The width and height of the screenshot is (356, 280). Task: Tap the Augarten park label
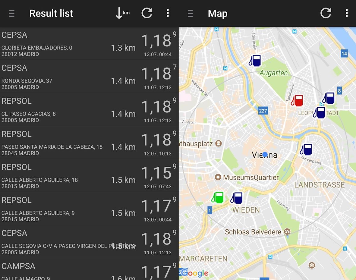(274, 73)
